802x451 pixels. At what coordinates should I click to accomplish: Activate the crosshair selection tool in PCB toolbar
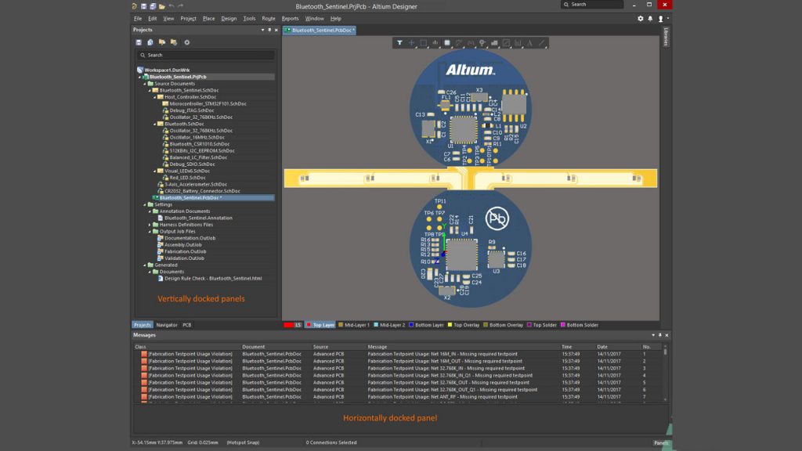412,43
